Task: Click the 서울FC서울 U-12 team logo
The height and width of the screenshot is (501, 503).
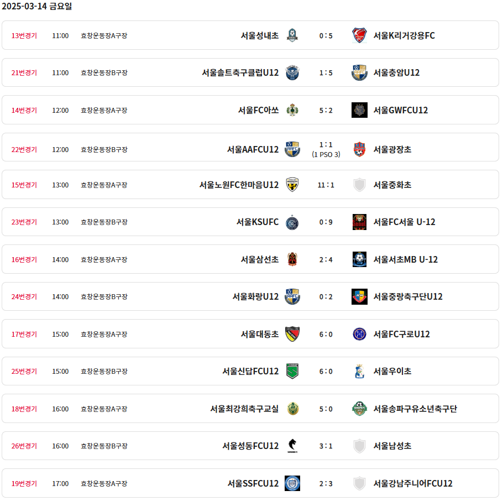Action: [359, 222]
